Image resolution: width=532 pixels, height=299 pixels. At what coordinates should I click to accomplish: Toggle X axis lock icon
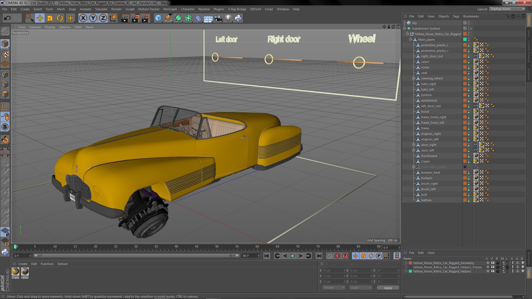[x=83, y=18]
